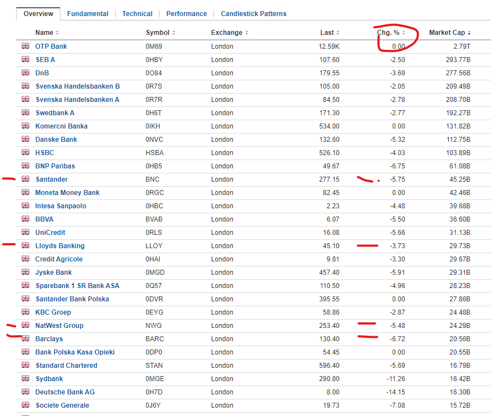Viewport: 491px width, 416px height.
Task: Click the last price 596.40
Action: point(329,366)
